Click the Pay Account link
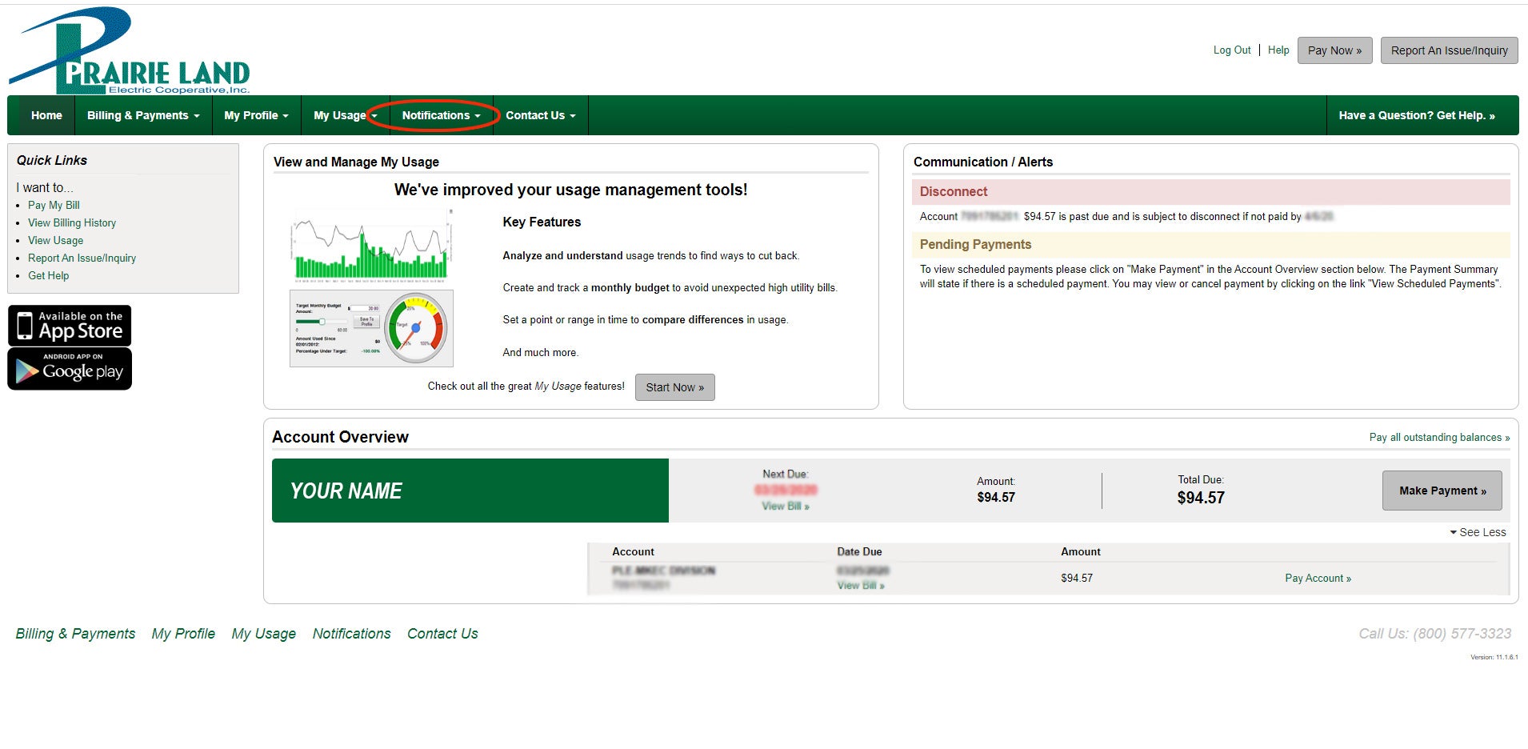The width and height of the screenshot is (1528, 749). point(1318,578)
